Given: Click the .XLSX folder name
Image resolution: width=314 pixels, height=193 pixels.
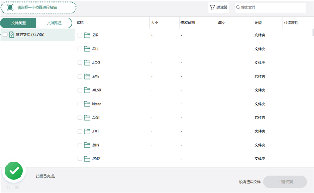Looking at the screenshot, I should pyautogui.click(x=97, y=90).
